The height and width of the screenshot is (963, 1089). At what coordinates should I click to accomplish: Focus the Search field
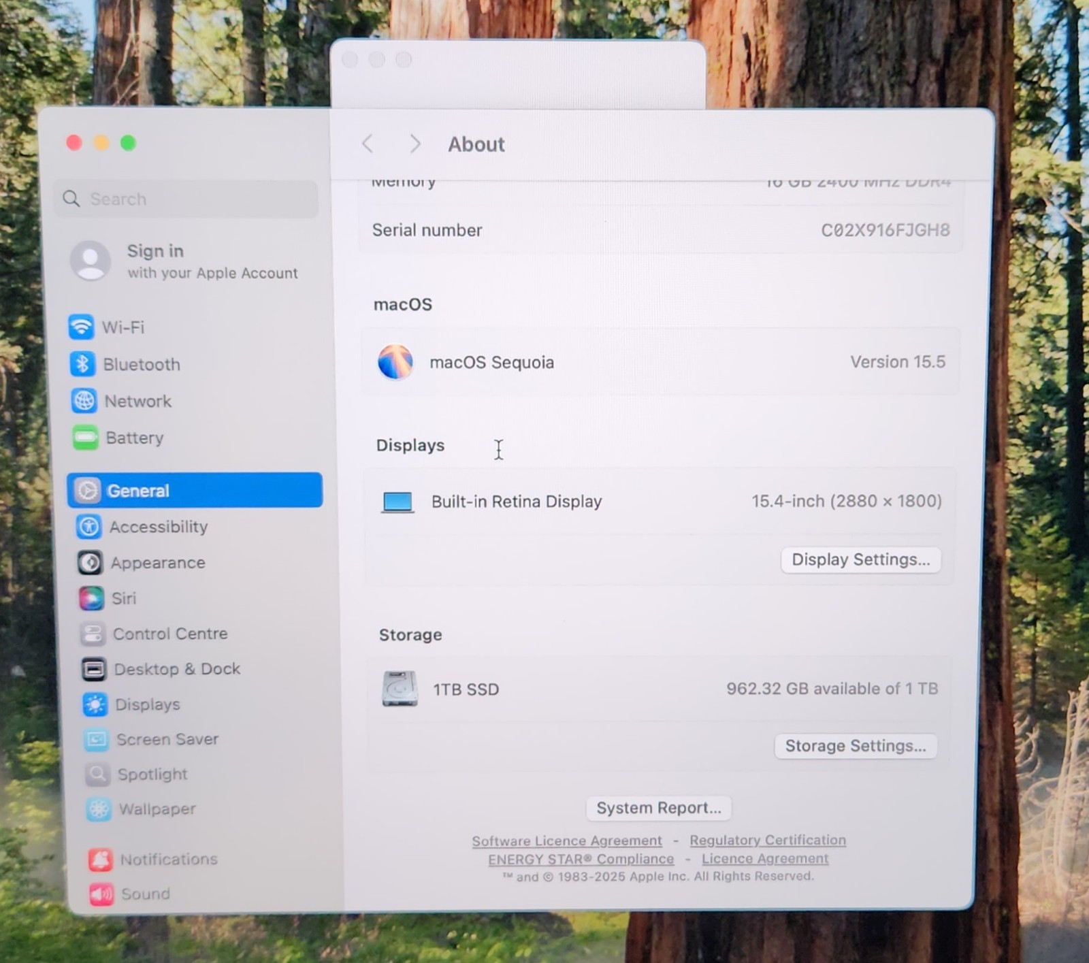click(x=186, y=199)
